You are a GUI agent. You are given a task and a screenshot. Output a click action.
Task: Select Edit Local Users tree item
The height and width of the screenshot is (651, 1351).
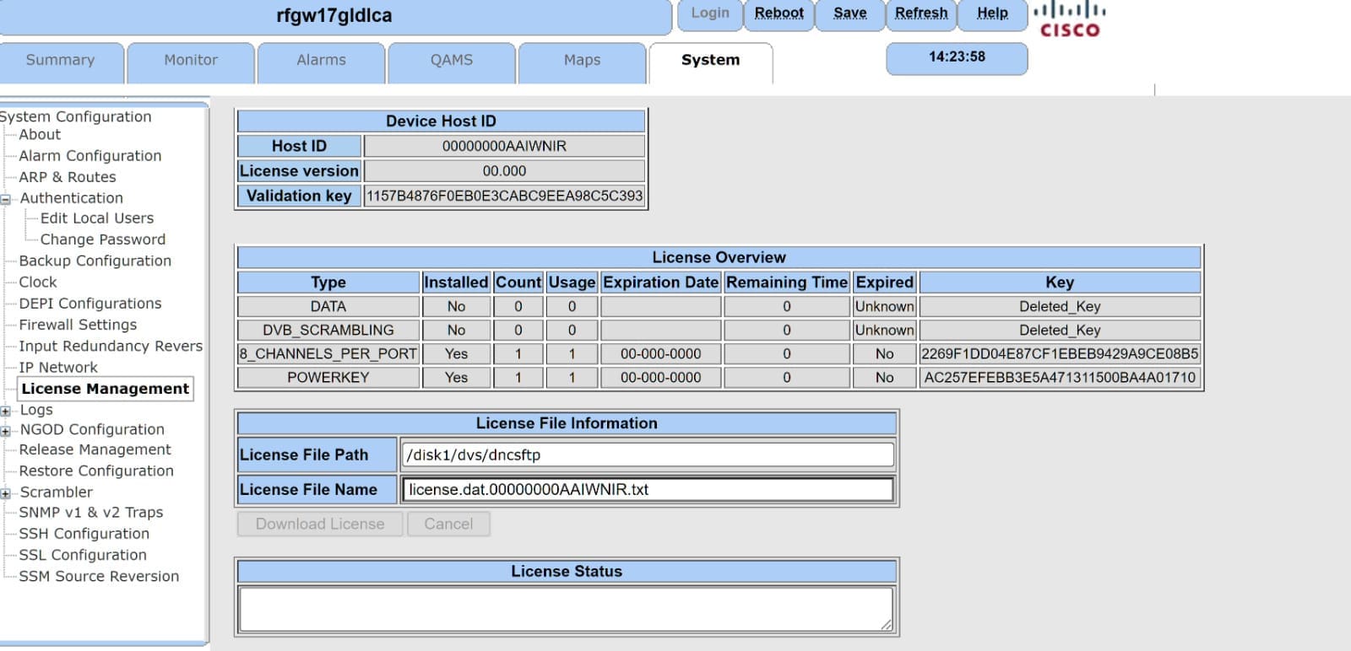click(x=97, y=218)
